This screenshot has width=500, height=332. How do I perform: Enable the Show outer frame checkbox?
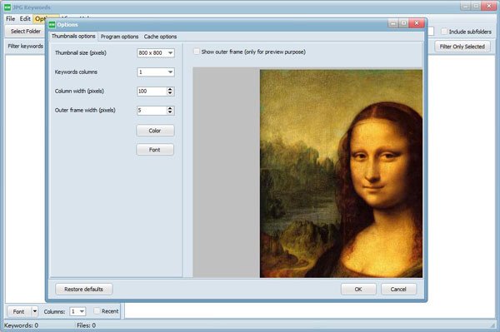pyautogui.click(x=197, y=52)
